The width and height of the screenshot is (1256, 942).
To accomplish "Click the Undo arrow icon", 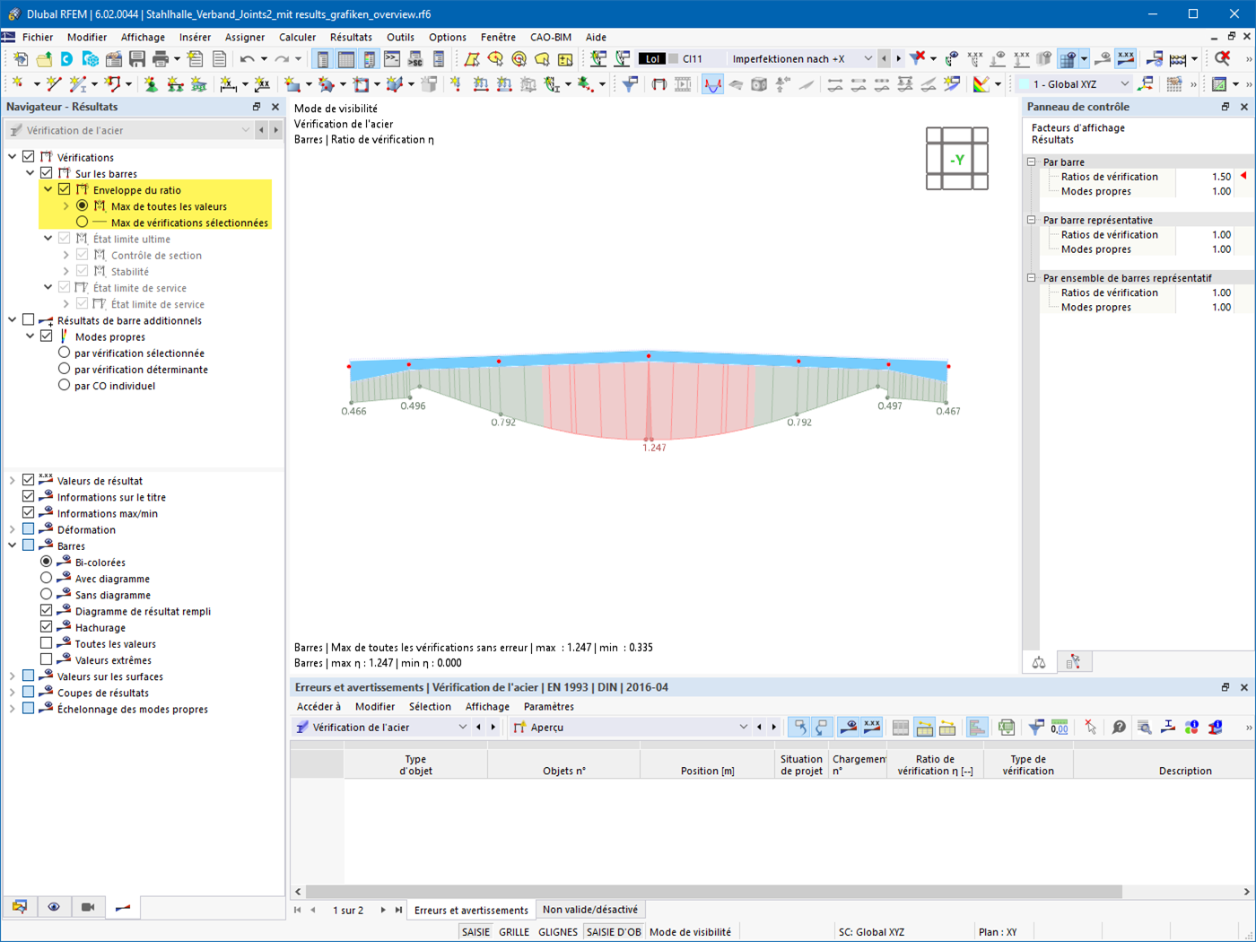I will tap(247, 59).
